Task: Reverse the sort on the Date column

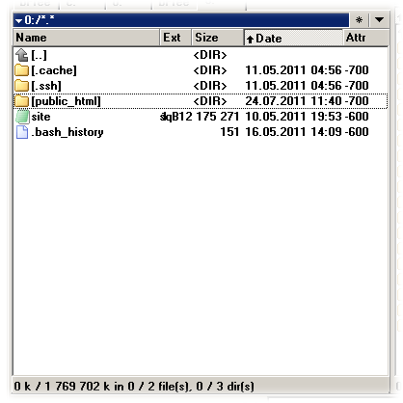Action: pos(293,38)
